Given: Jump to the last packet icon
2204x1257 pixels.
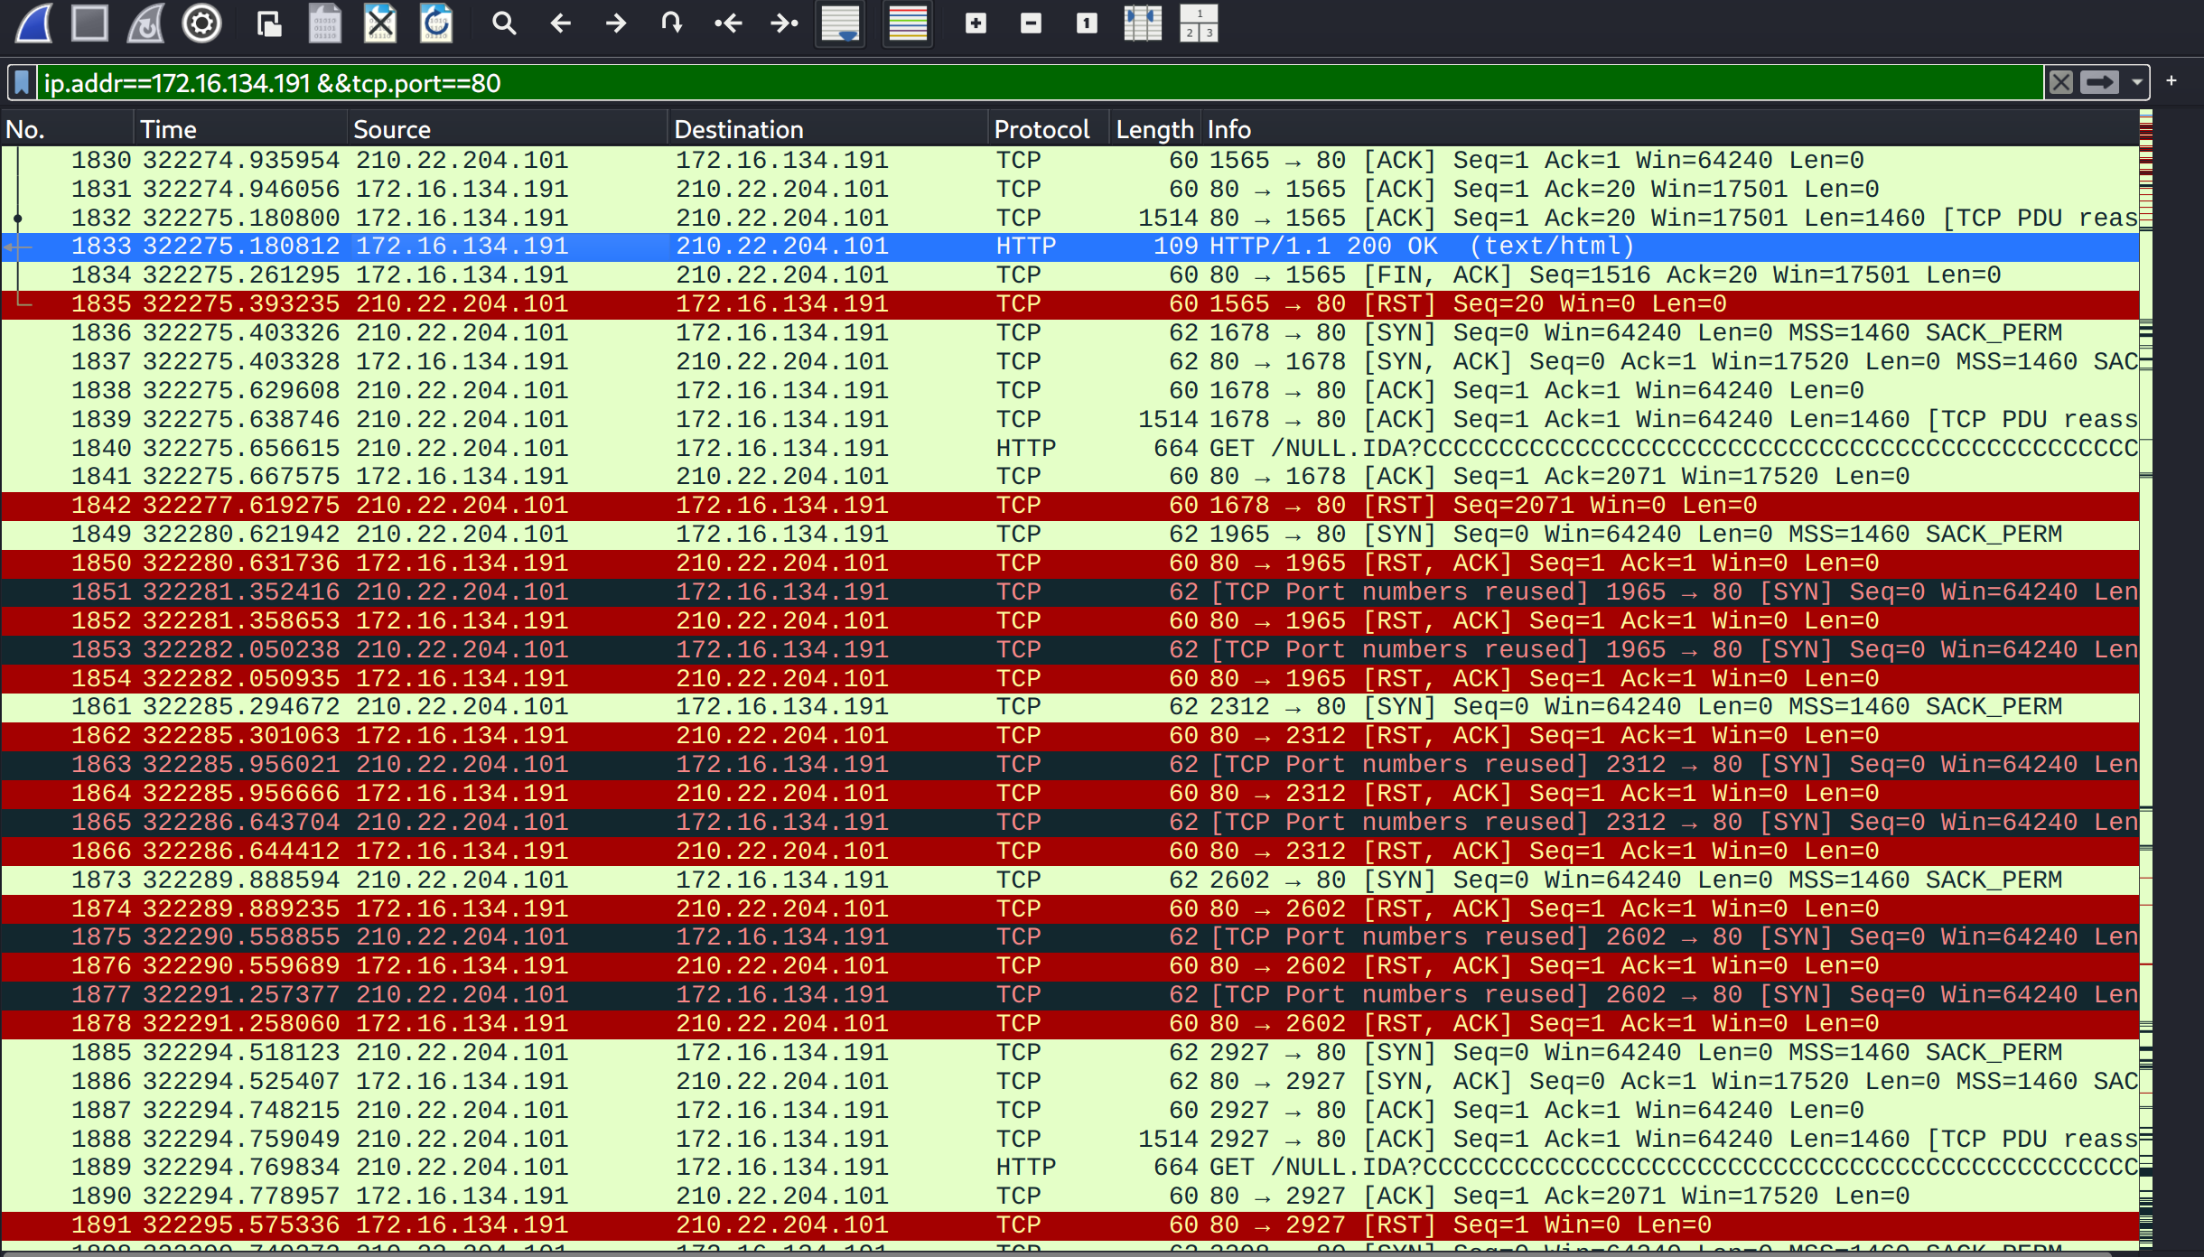Looking at the screenshot, I should click(x=784, y=23).
